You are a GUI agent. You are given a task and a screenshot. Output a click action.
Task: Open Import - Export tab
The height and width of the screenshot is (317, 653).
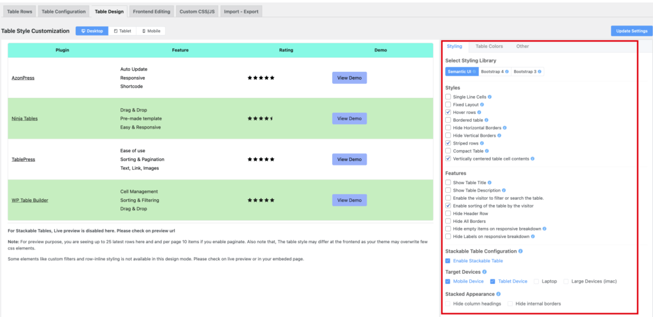[x=241, y=11]
